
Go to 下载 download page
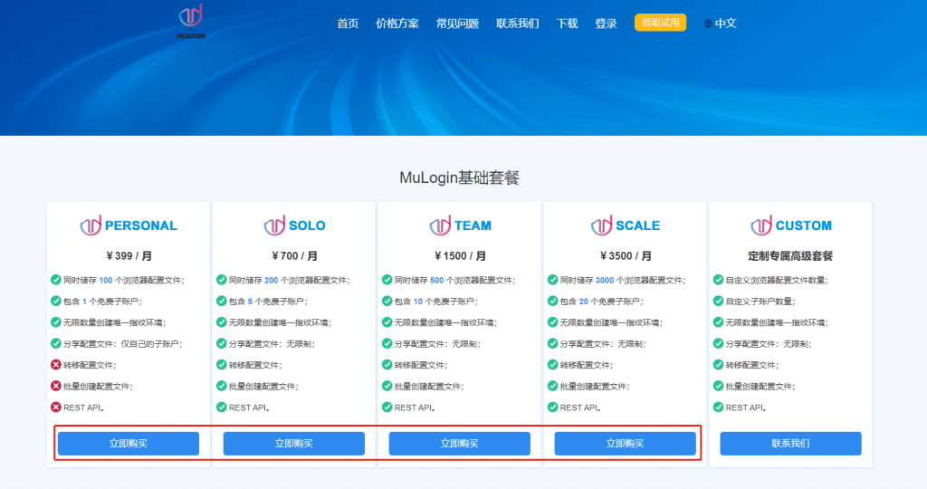[567, 24]
